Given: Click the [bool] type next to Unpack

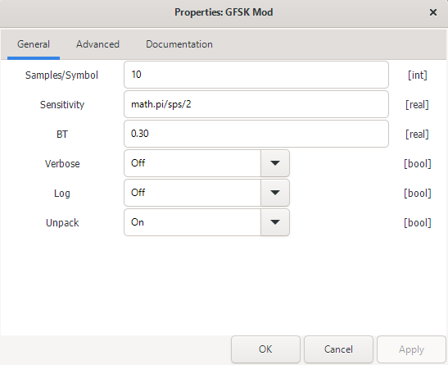Looking at the screenshot, I should 418,222.
